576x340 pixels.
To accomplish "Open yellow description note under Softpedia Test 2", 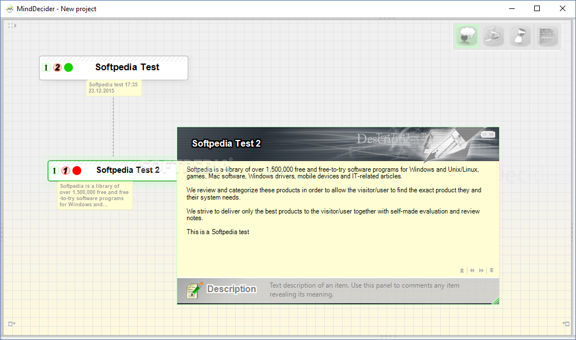I will click(x=95, y=196).
